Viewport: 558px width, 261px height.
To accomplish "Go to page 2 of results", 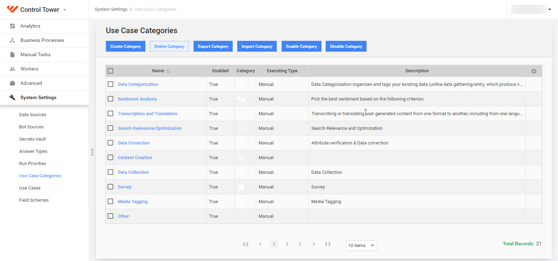I will pyautogui.click(x=287, y=244).
